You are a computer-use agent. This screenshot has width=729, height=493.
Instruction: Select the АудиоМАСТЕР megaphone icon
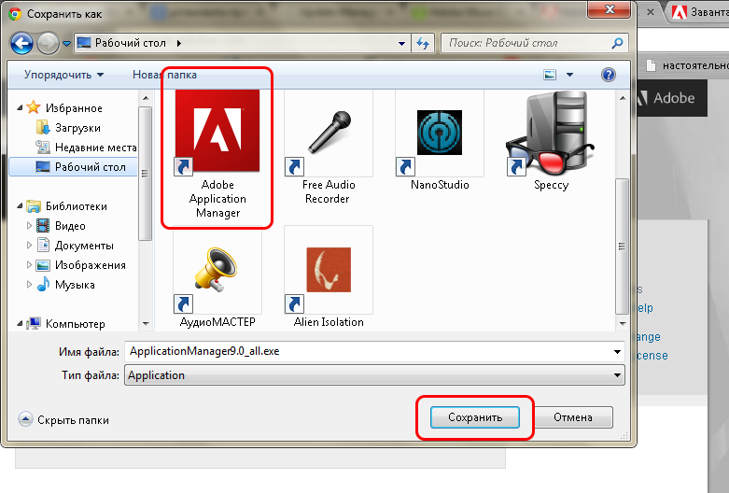217,270
